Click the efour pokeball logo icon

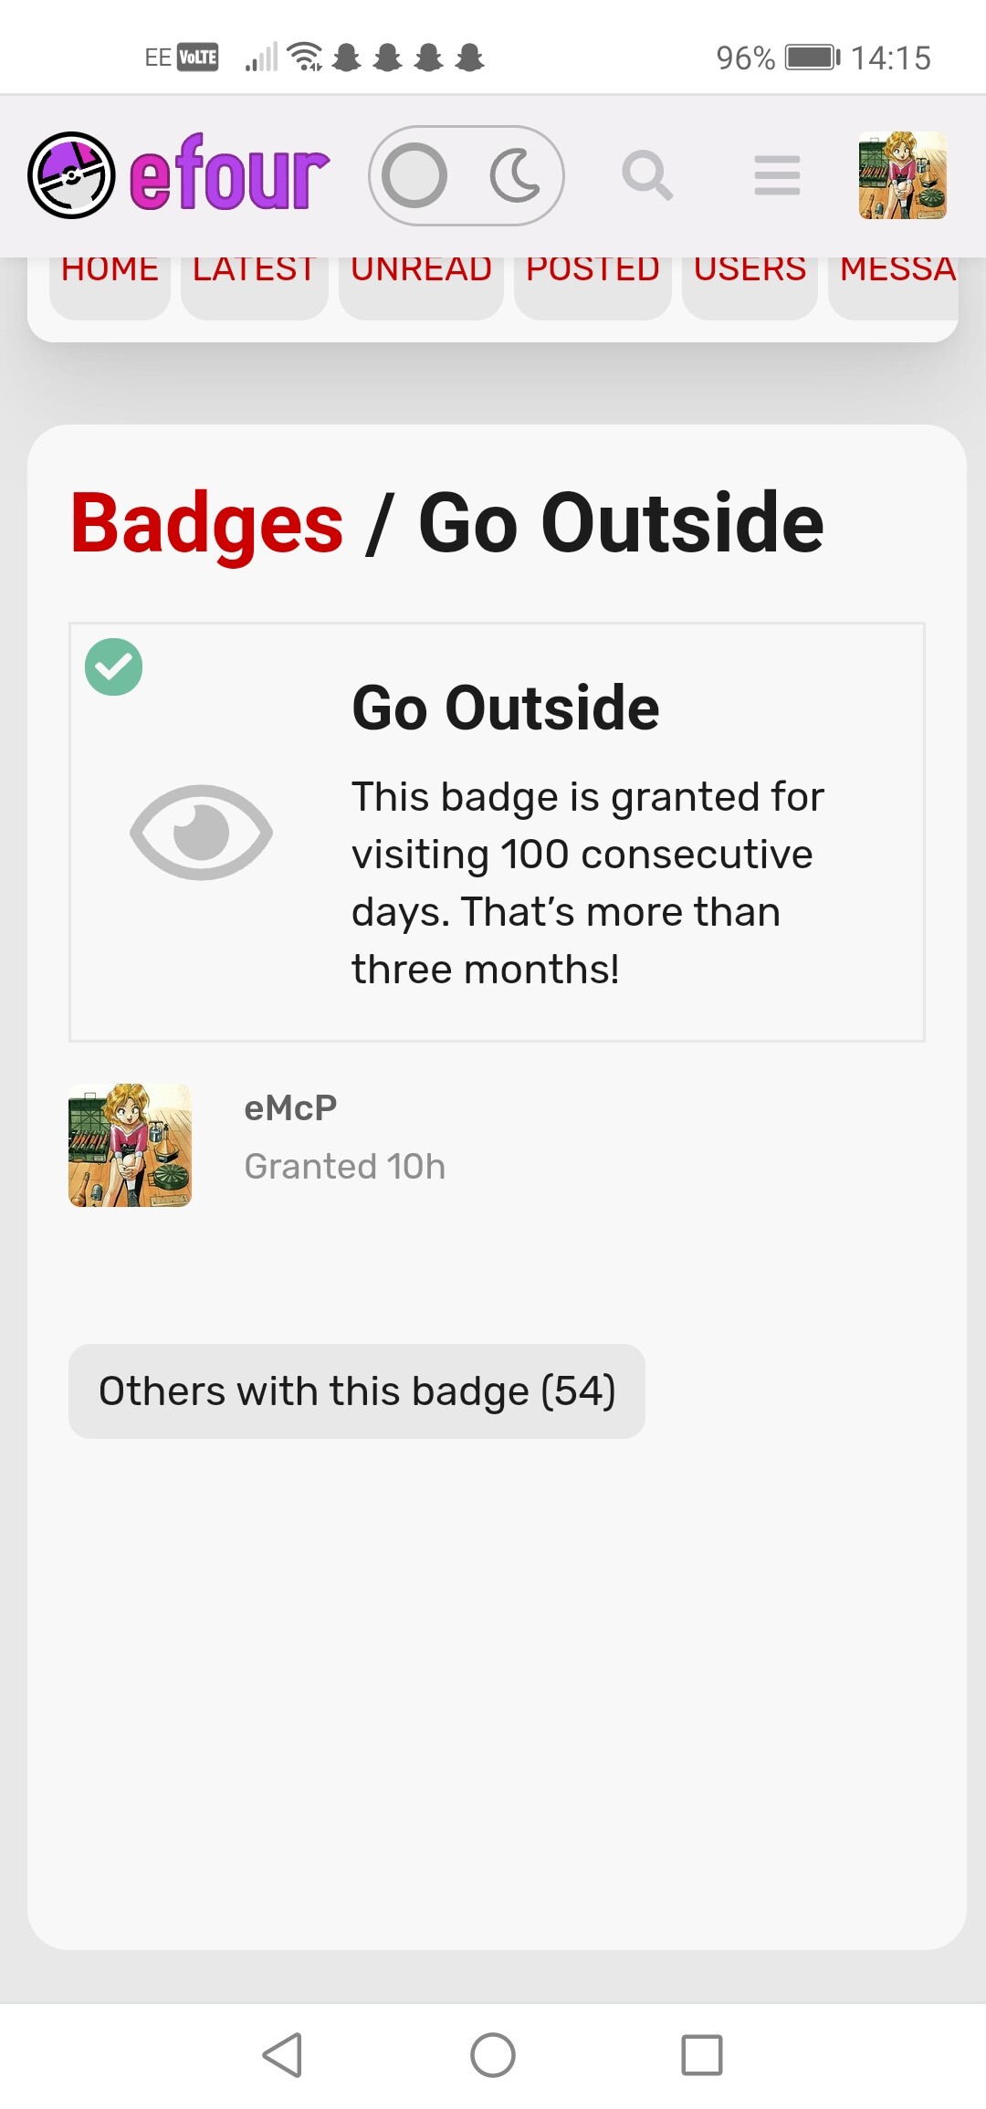(x=71, y=175)
